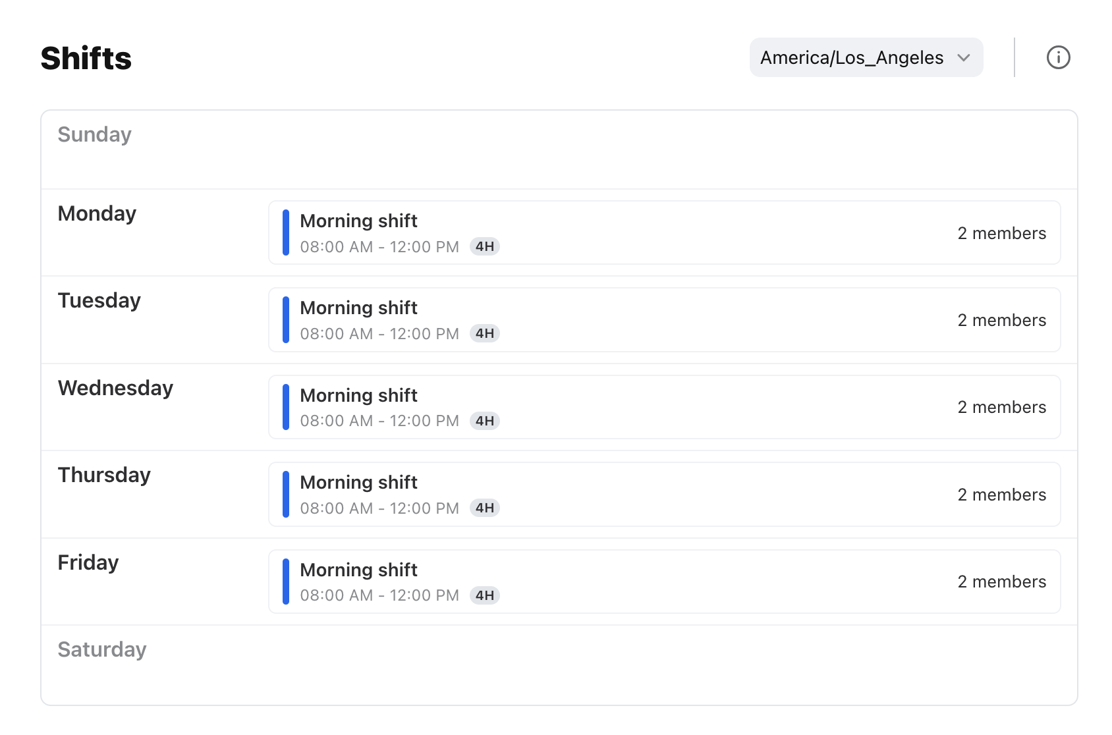This screenshot has width=1112, height=735.
Task: Select the empty Saturday row
Action: tap(559, 665)
